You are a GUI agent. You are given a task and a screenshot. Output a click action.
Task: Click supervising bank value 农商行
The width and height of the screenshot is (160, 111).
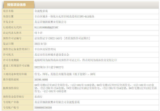[38, 96]
